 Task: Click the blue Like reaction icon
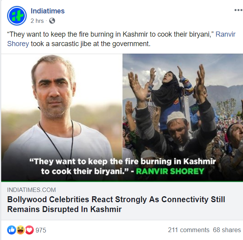pyautogui.click(x=11, y=230)
